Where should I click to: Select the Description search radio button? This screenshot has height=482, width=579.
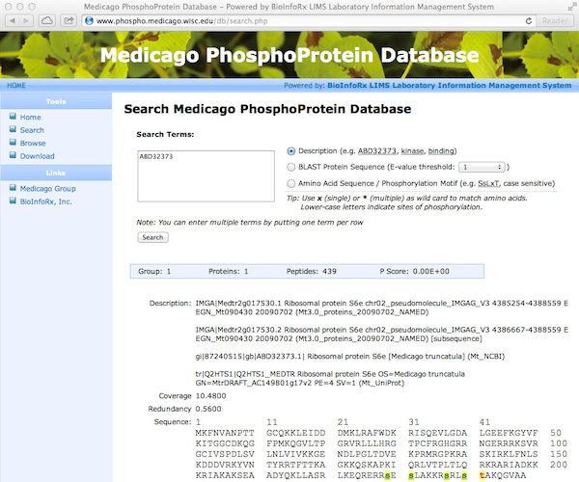(x=291, y=150)
